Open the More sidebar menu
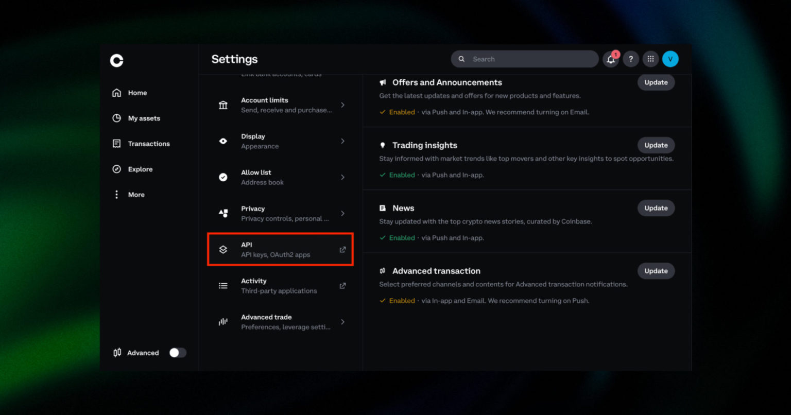 [135, 195]
